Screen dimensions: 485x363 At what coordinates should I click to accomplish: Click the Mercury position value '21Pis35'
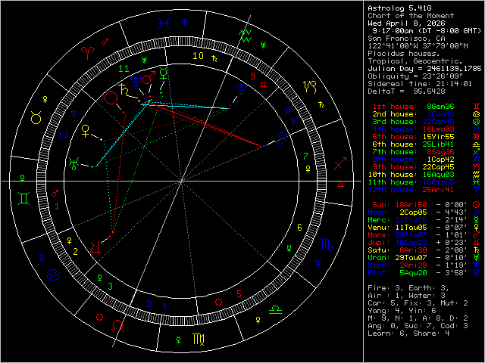[x=411, y=220]
